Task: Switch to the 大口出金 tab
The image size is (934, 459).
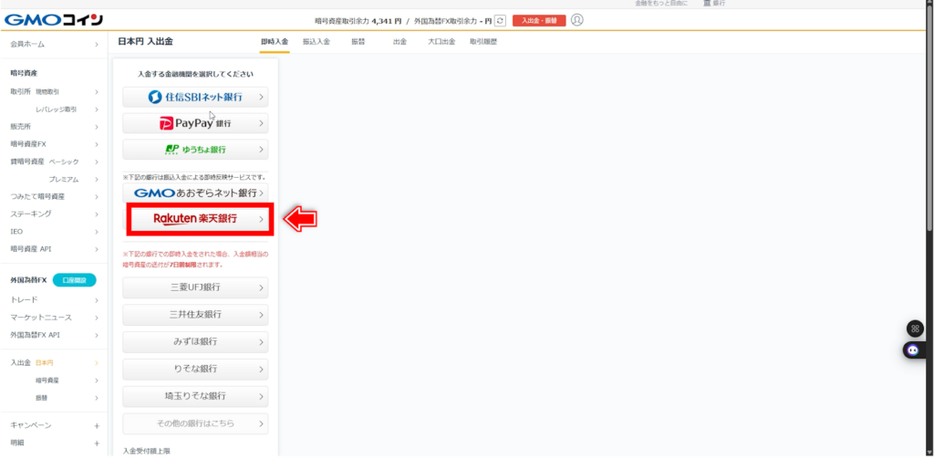Action: (x=441, y=42)
